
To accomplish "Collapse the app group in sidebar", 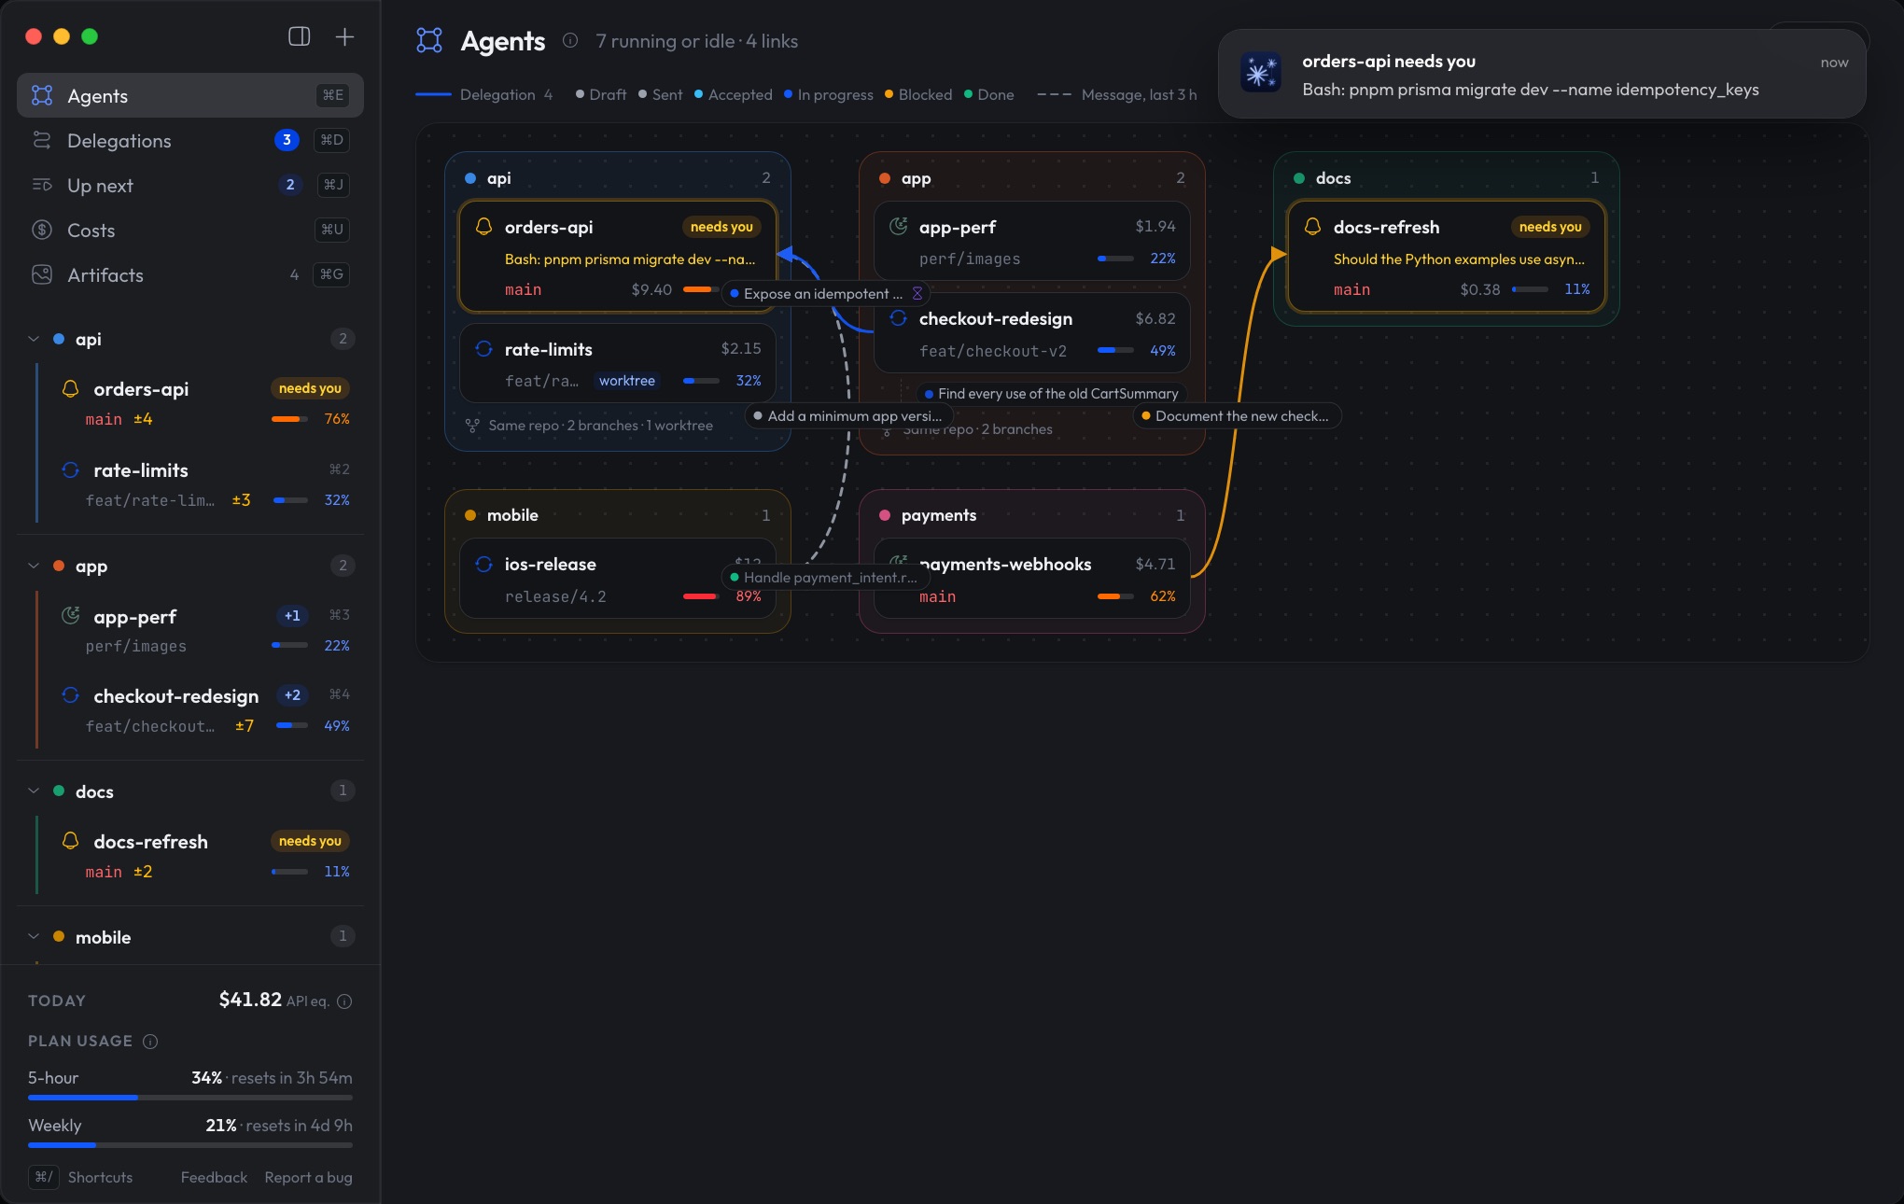I will tap(34, 566).
